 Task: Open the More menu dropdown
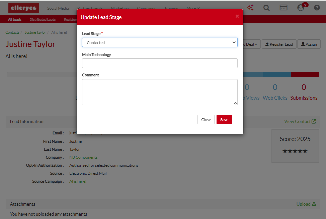(x=193, y=8)
